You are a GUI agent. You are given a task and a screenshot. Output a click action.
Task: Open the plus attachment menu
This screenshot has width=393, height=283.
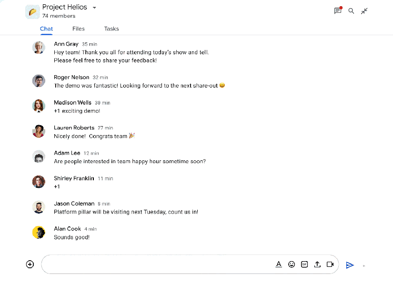click(x=30, y=264)
